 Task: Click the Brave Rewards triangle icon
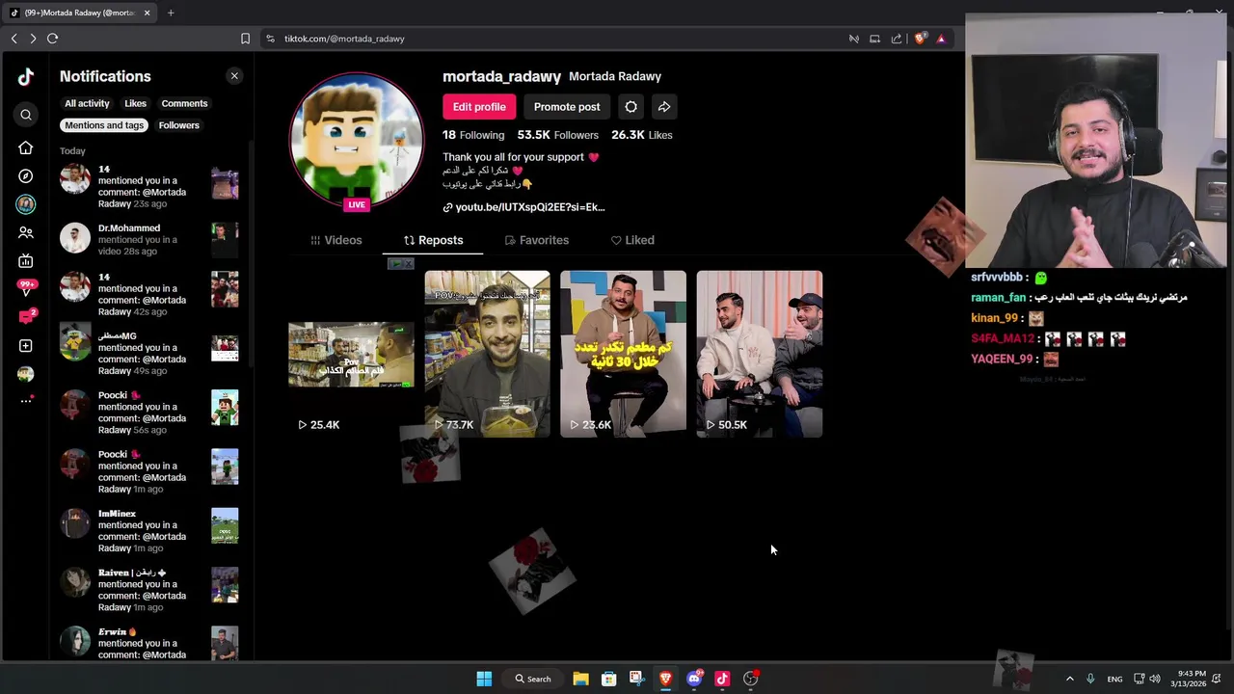coord(941,39)
